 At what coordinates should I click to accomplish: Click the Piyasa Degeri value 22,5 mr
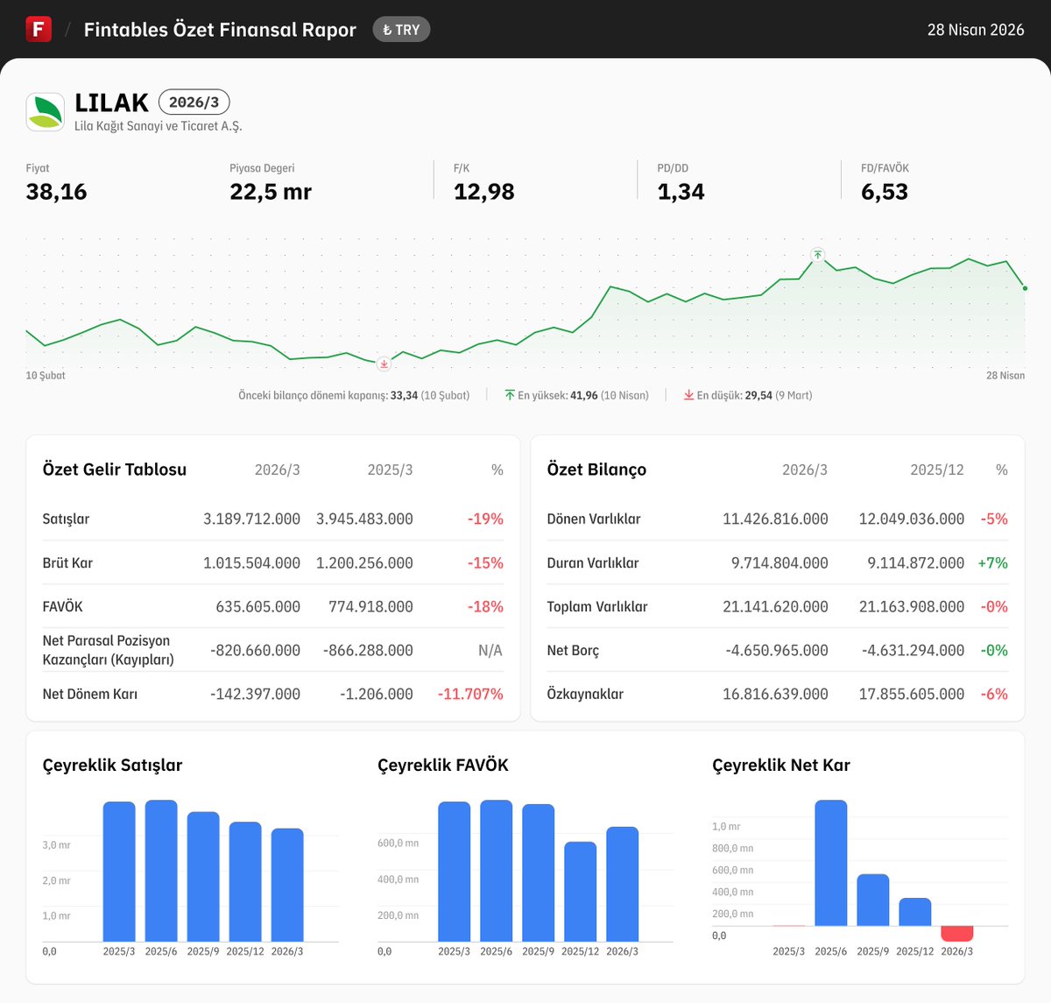[x=271, y=192]
